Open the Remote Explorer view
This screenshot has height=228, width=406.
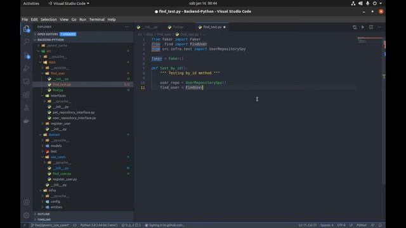[x=27, y=82]
